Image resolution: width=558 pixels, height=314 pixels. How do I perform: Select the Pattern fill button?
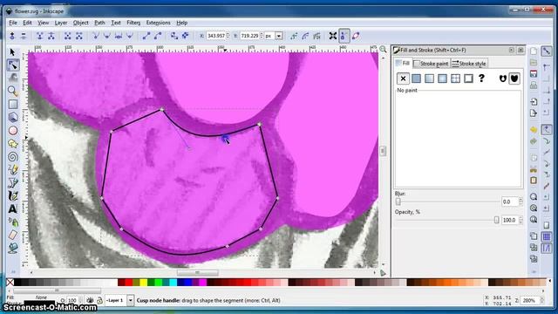tap(455, 78)
